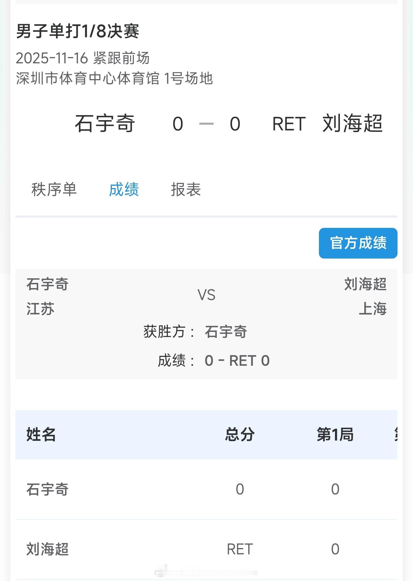Click the partially hidden column header at right

pyautogui.click(x=395, y=435)
